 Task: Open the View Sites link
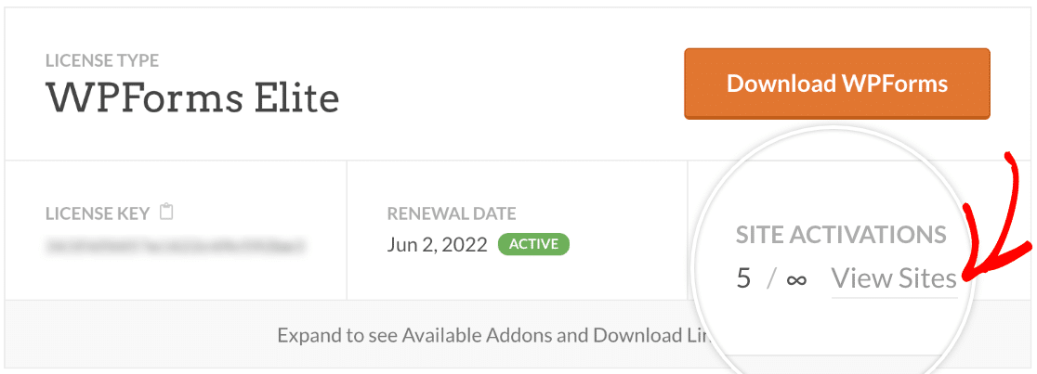[894, 278]
